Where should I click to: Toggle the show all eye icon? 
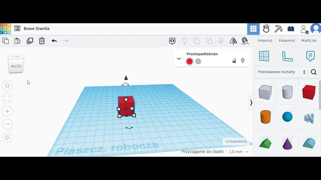(x=172, y=41)
